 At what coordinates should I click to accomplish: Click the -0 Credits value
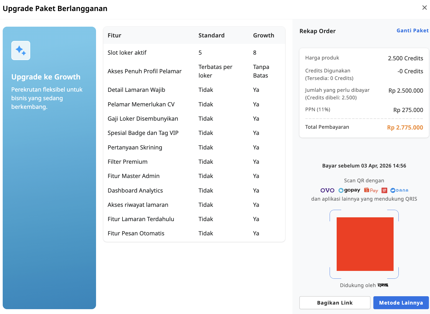[410, 71]
